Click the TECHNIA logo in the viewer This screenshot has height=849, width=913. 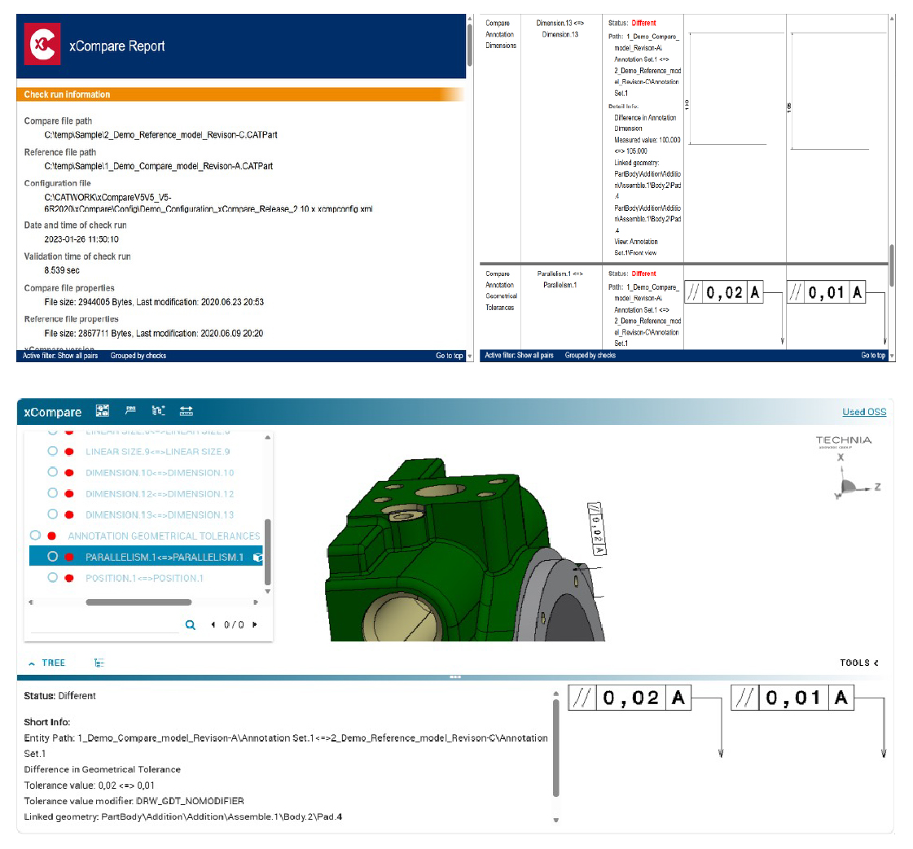point(843,442)
